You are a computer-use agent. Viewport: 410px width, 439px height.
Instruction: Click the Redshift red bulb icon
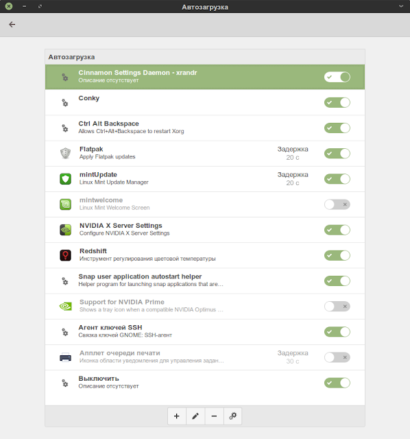65,255
